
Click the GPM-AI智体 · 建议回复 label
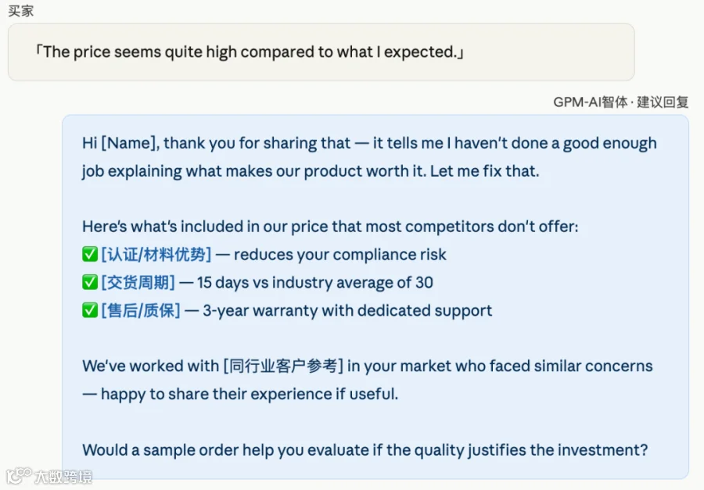click(x=620, y=102)
